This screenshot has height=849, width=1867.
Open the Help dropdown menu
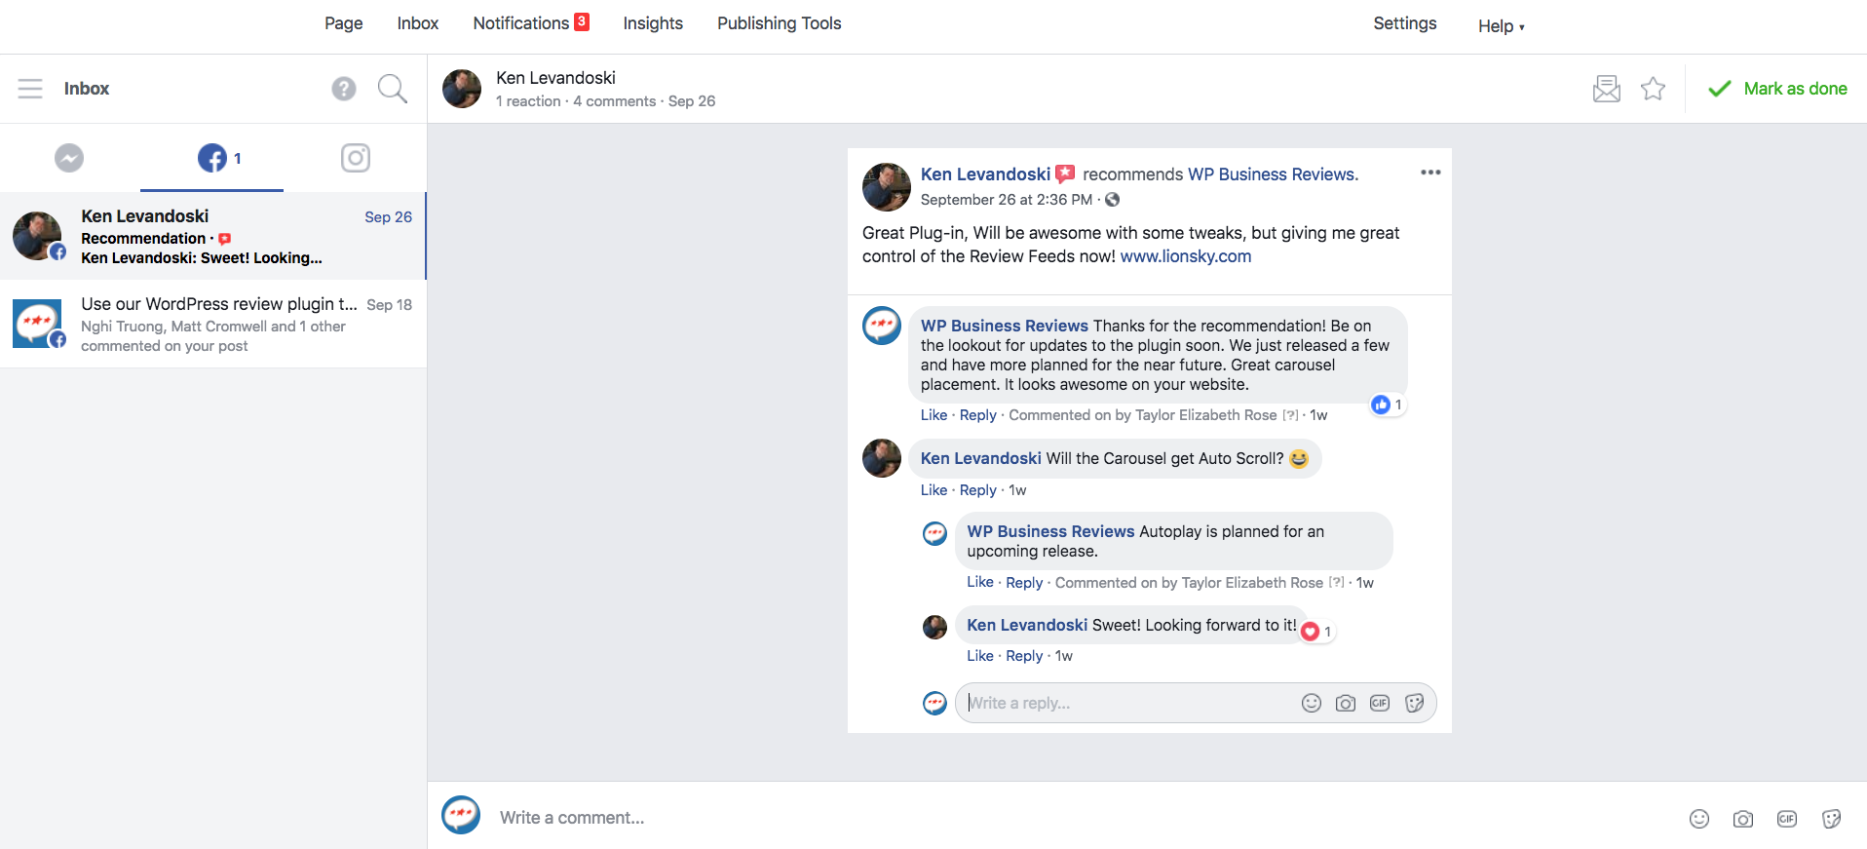[1501, 25]
